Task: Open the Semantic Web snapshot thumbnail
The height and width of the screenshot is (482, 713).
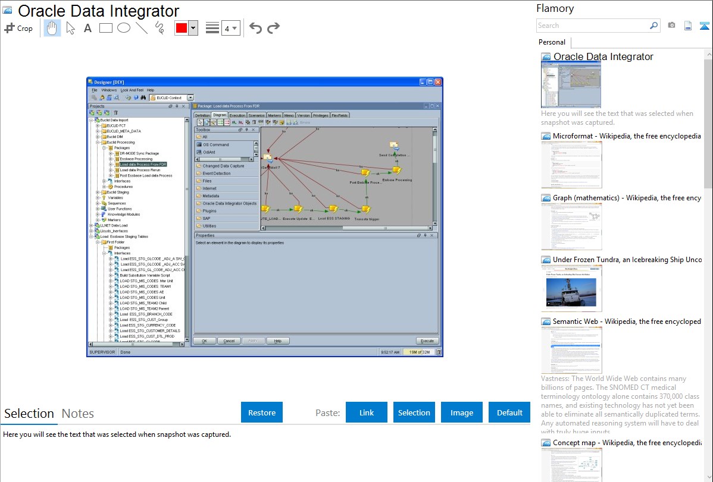Action: coord(571,350)
